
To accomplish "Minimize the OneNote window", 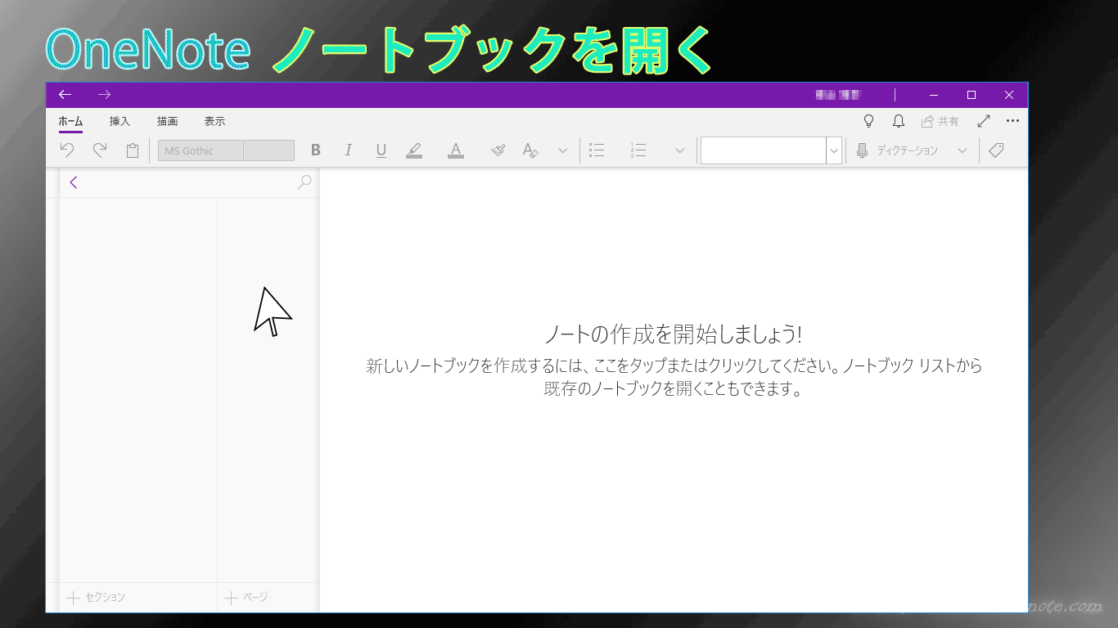I will [x=934, y=95].
